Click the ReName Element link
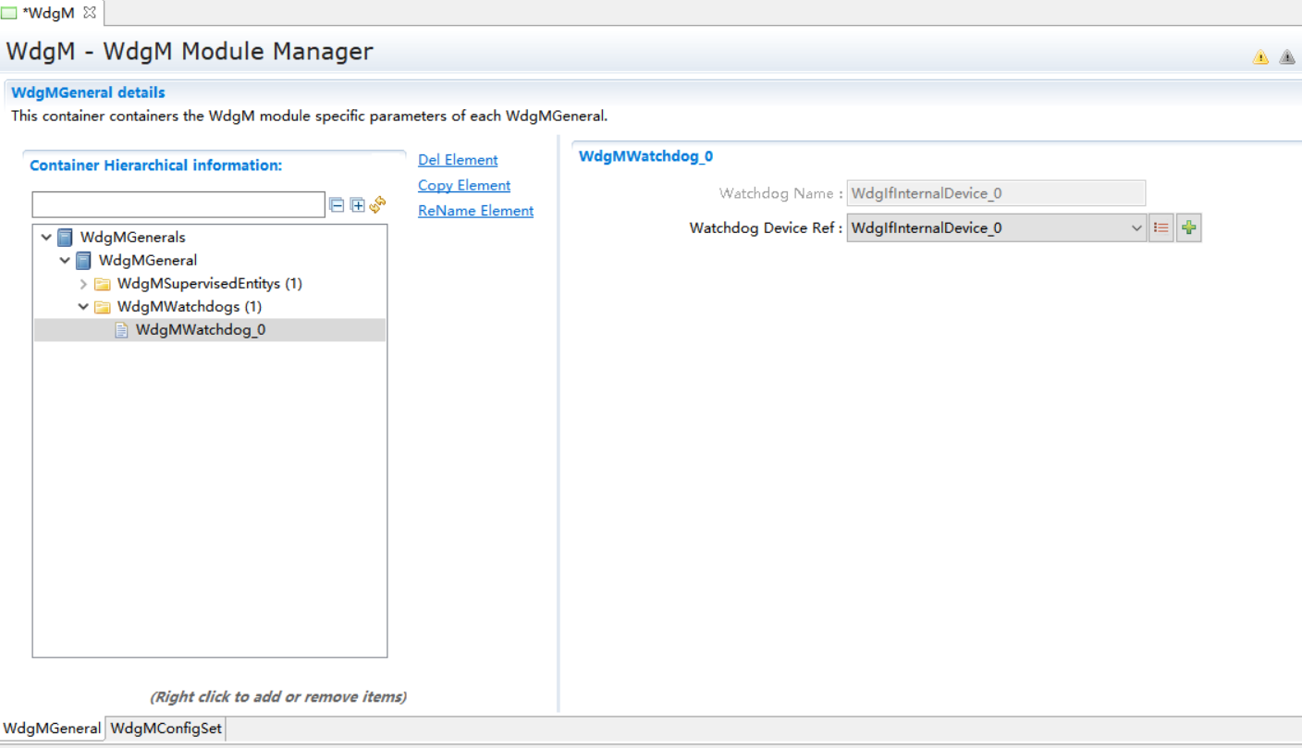This screenshot has height=748, width=1302. point(475,211)
